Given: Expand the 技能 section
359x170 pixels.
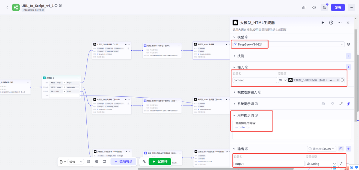Looking at the screenshot, I should pos(234,56).
